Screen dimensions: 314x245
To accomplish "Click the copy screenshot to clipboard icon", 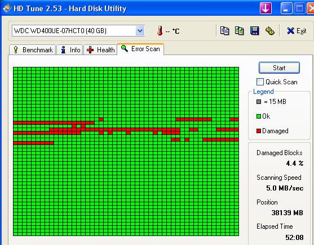I will coord(239,31).
